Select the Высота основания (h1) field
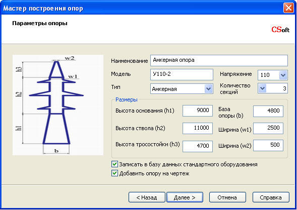 click(x=198, y=111)
